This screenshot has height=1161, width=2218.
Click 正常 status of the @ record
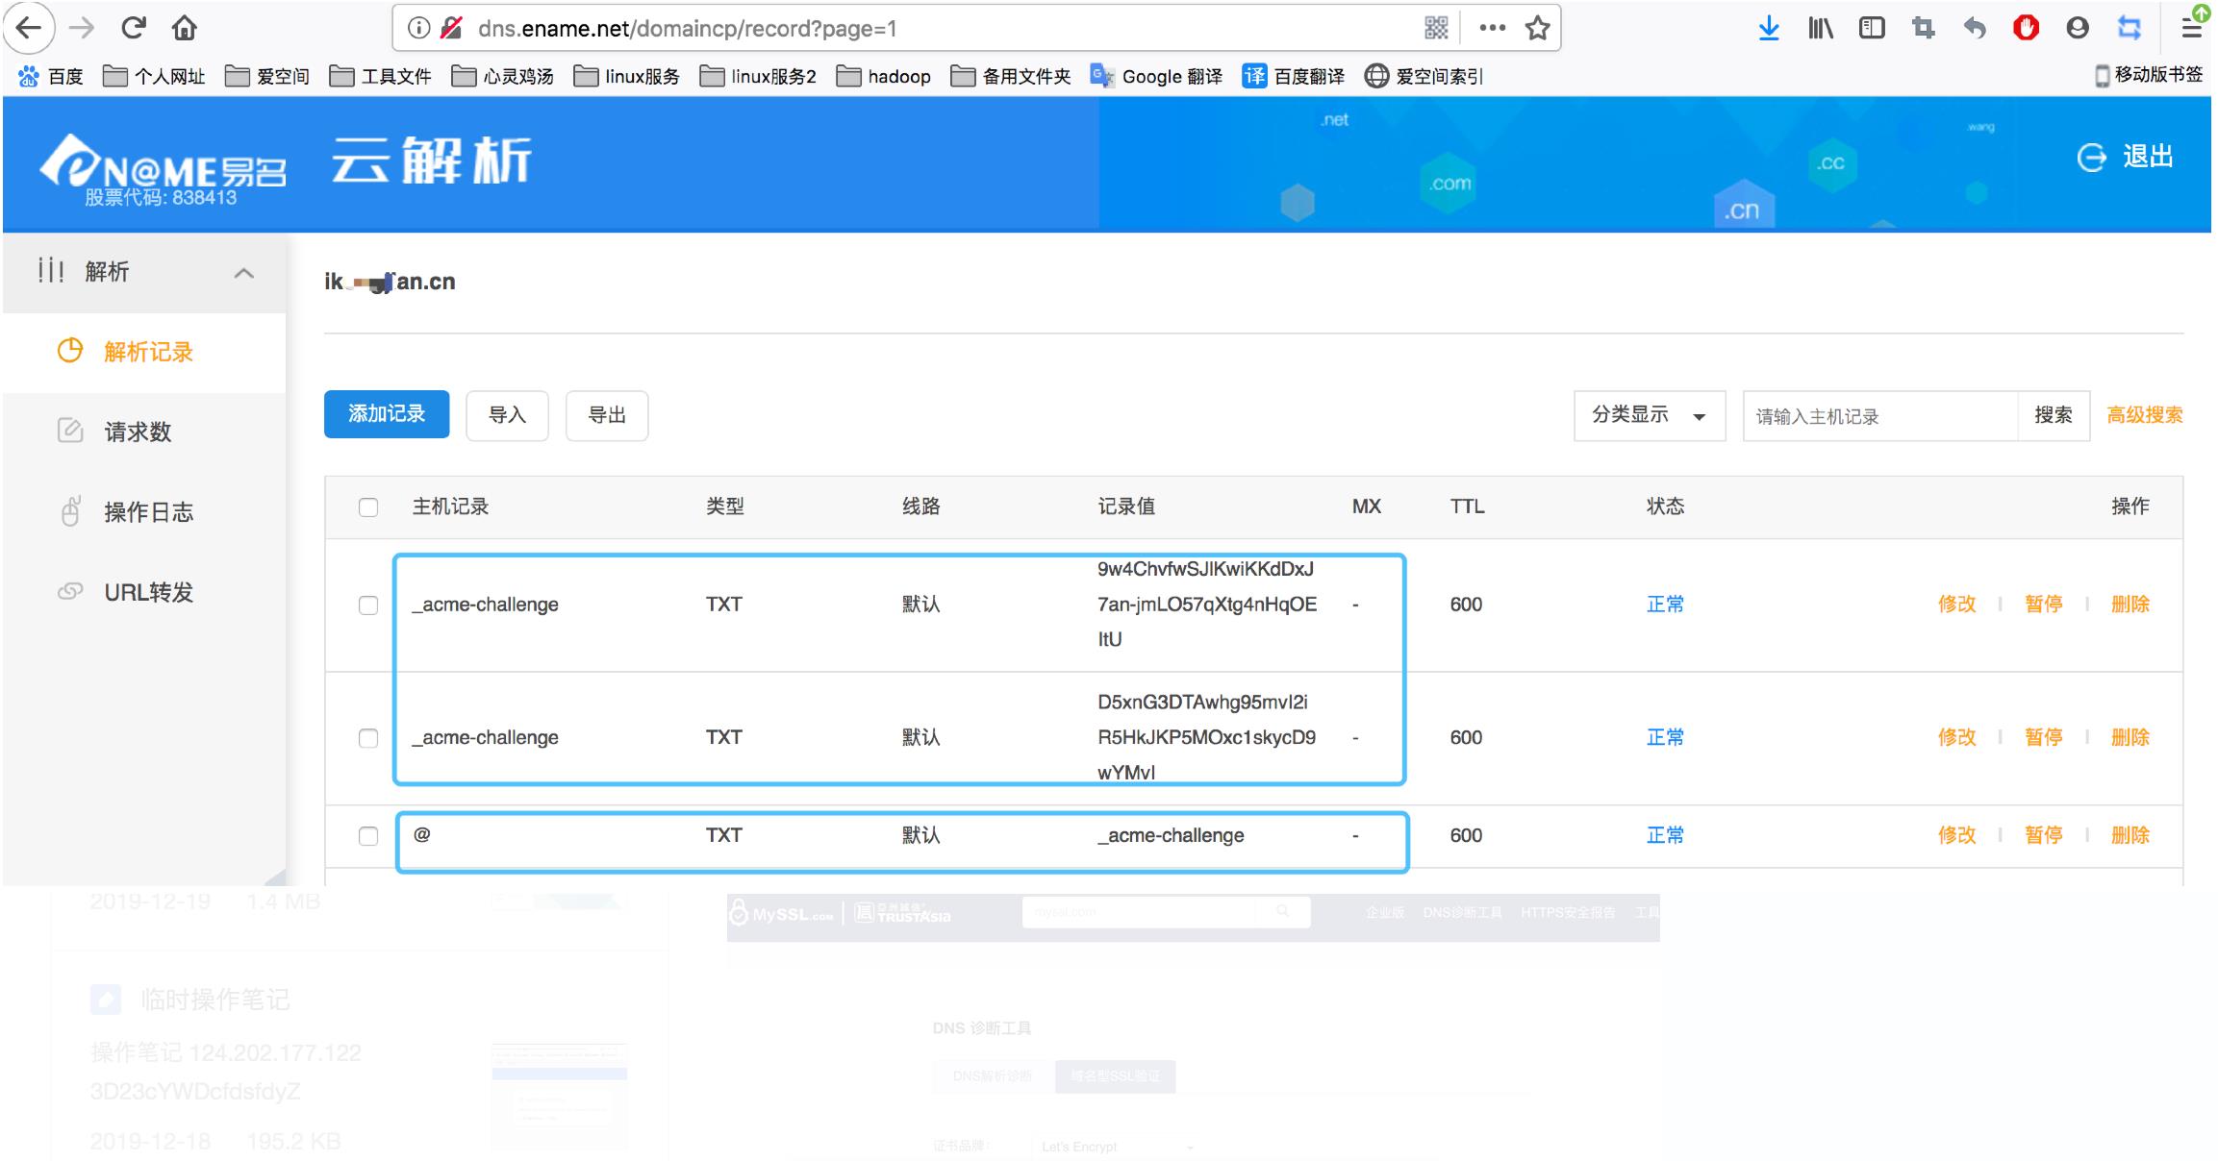coord(1665,835)
